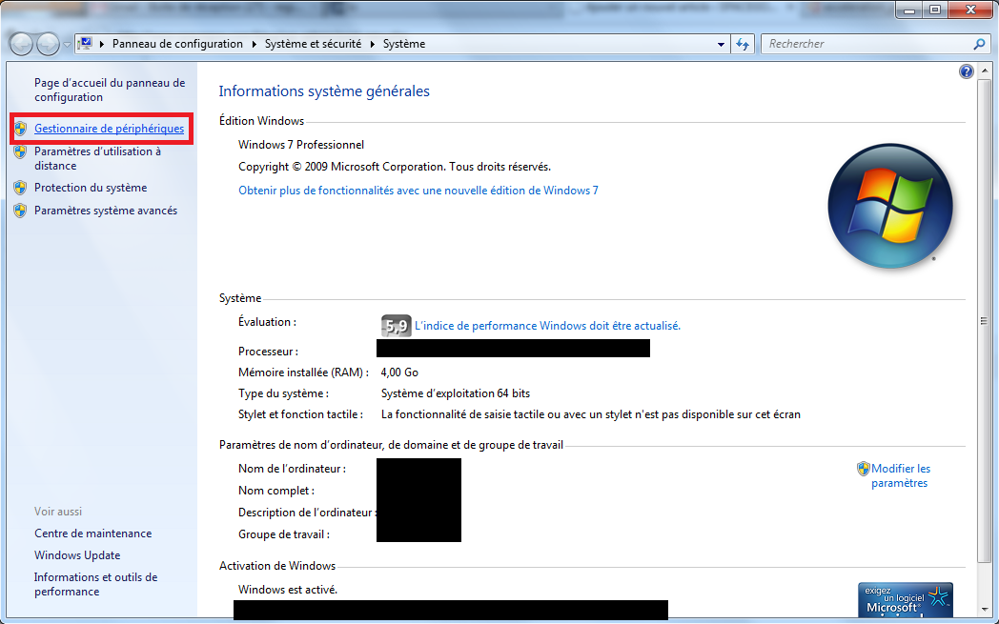This screenshot has height=624, width=999.
Task: Click the back navigation arrow
Action: [21, 44]
